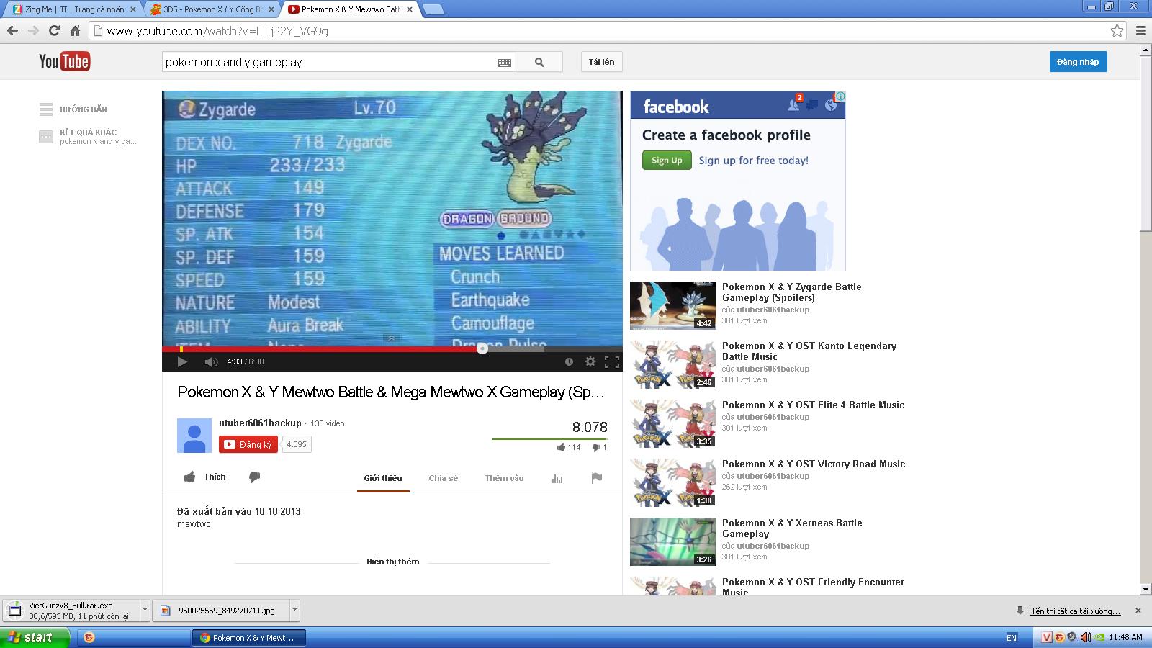Click the 4.895 subscriber count

pyautogui.click(x=297, y=444)
